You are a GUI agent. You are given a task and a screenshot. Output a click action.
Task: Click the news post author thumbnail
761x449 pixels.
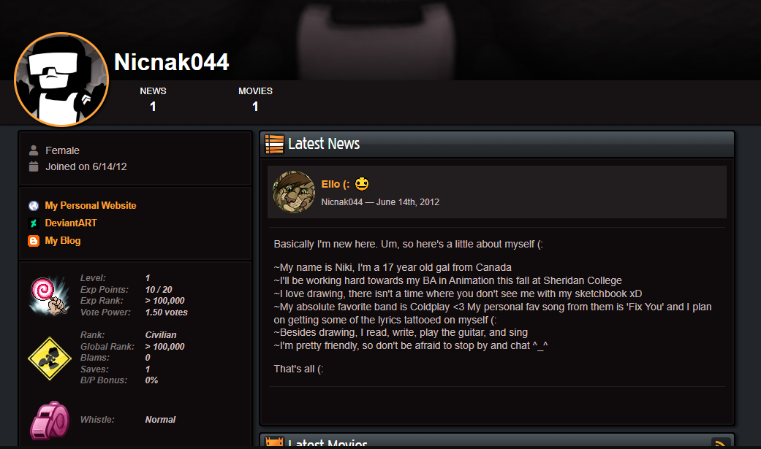(x=294, y=192)
